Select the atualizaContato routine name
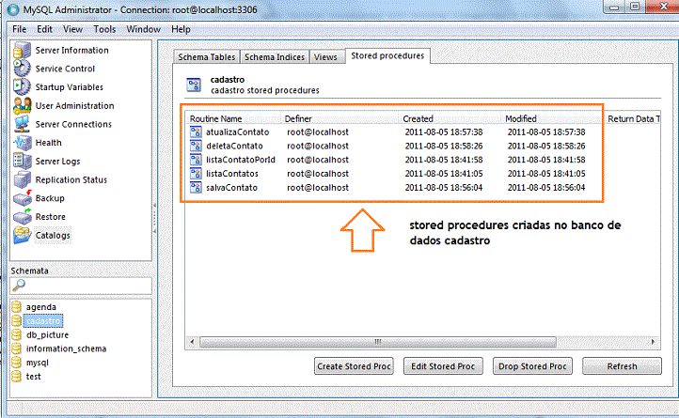This screenshot has height=418, width=679. tap(237, 132)
